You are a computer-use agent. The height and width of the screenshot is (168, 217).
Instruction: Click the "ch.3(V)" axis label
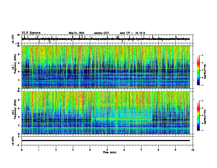pos(13,141)
